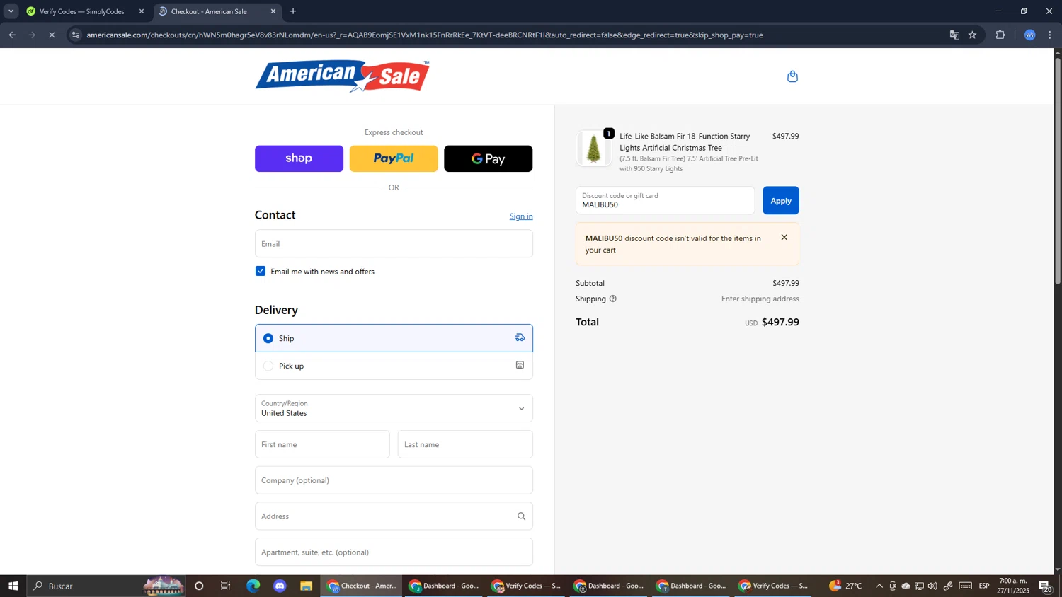Open the Chrome profile avatar
The height and width of the screenshot is (597, 1062).
point(1030,35)
